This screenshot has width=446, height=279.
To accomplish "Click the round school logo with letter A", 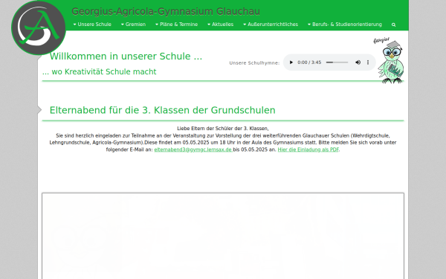I will [39, 28].
